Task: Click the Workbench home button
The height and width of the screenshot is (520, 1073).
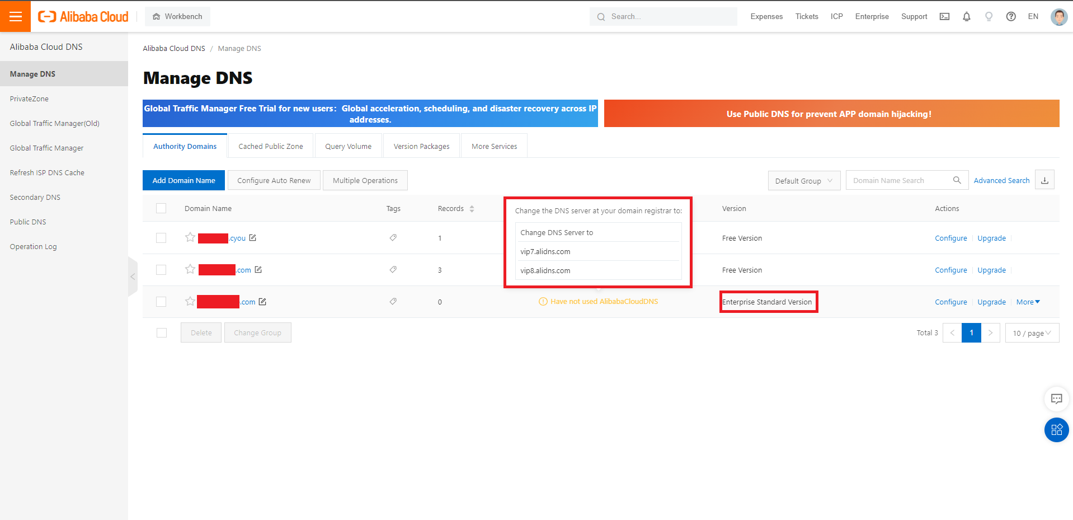Action: click(177, 17)
